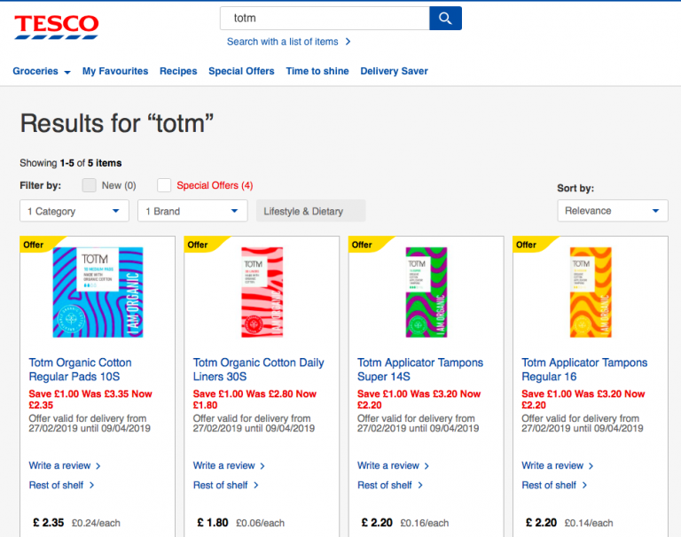Open the Recipes menu item

(x=178, y=71)
